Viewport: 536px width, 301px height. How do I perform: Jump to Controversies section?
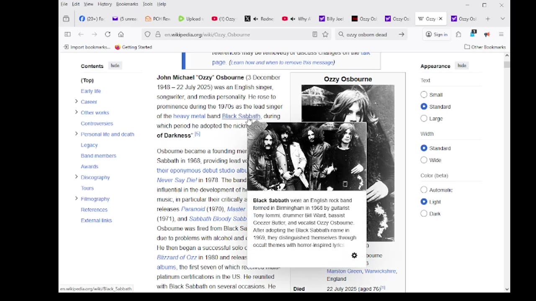coord(97,123)
